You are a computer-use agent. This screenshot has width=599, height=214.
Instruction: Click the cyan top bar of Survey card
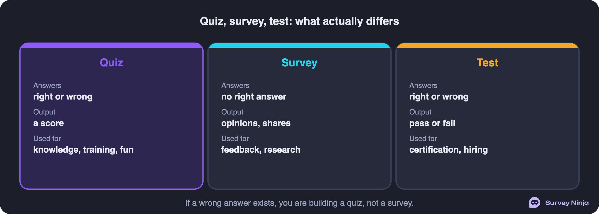299,45
